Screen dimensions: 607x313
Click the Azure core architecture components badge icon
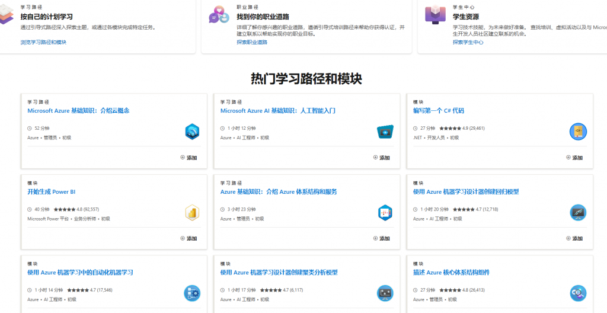(578, 293)
